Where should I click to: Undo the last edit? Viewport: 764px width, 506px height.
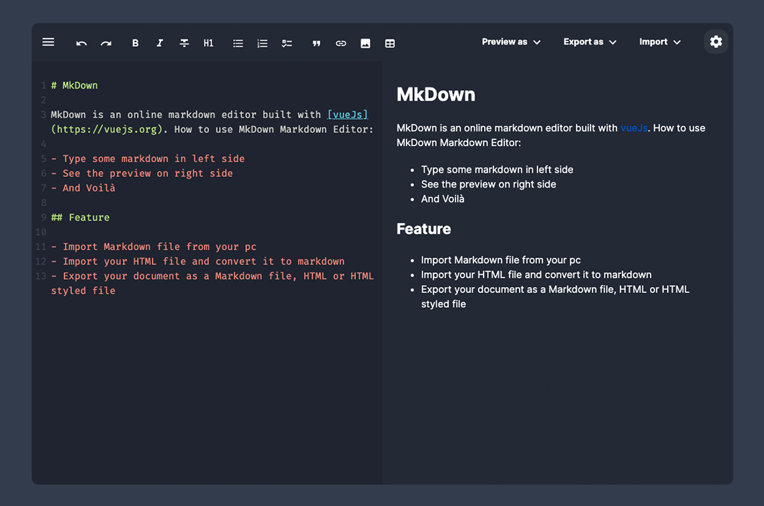pyautogui.click(x=81, y=43)
